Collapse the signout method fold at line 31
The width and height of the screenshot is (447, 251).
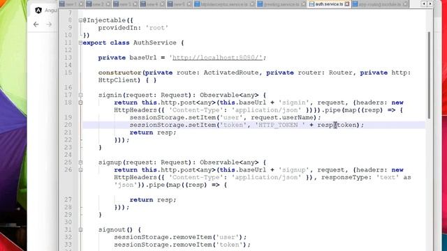(81, 229)
